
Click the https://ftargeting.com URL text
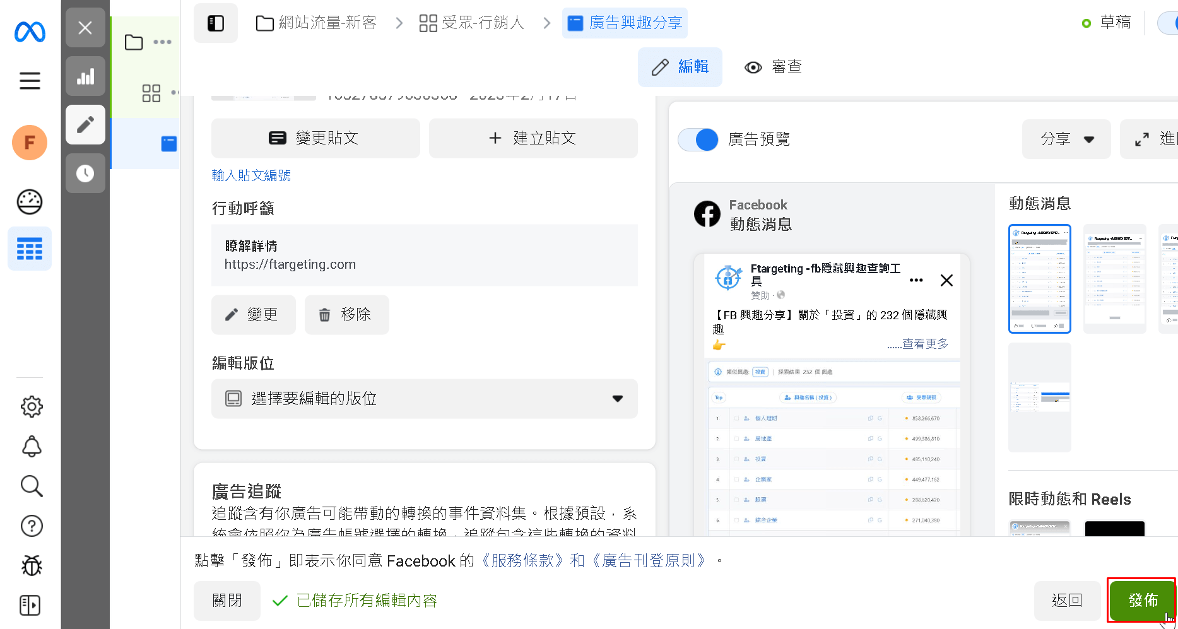[x=290, y=265]
